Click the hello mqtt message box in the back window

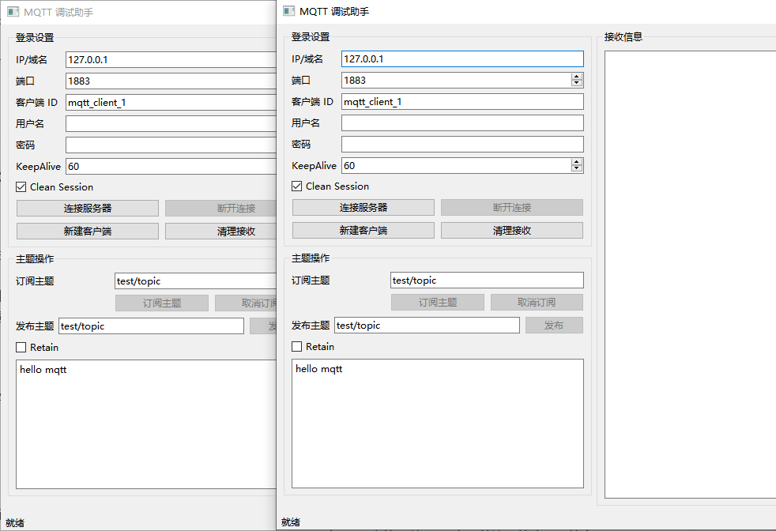146,424
